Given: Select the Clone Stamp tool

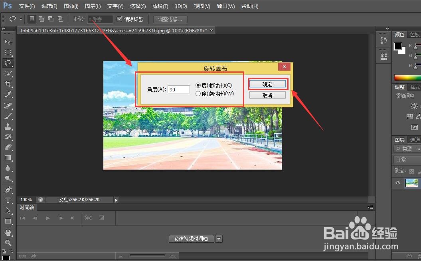Looking at the screenshot, I should 8,127.
